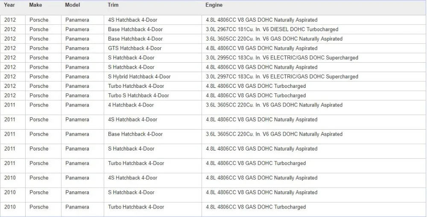
Task: Click '2011' in the 2011 Turbo Hatchback row
Action: click(x=10, y=163)
